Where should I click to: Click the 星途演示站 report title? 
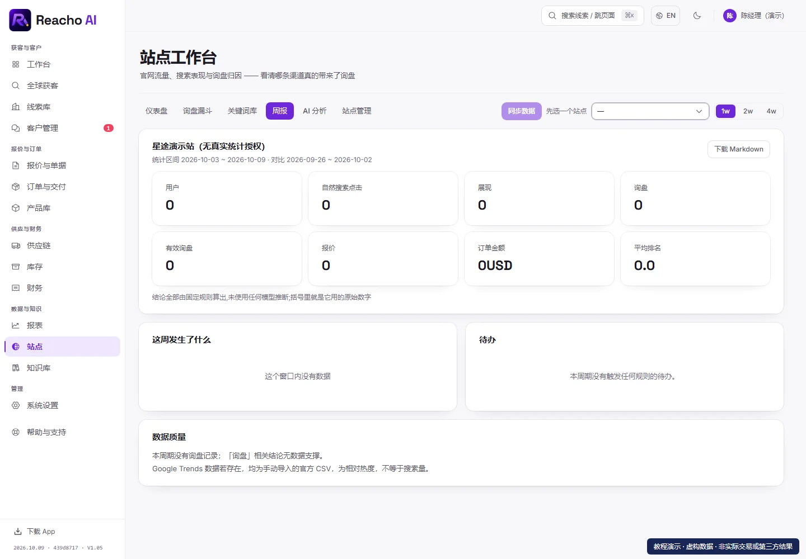click(x=209, y=146)
